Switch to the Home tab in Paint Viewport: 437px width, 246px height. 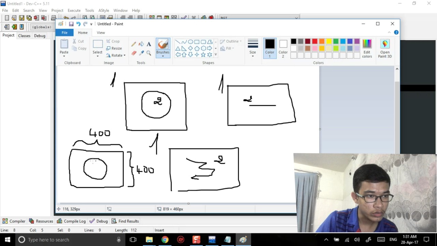[x=83, y=32]
